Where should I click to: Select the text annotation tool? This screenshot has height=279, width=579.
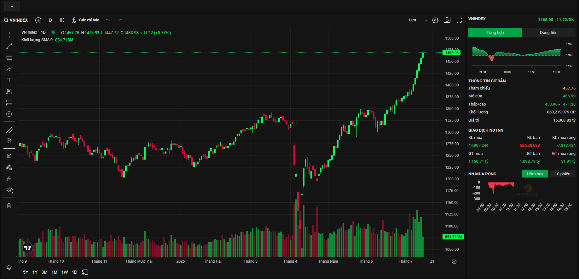(9, 80)
